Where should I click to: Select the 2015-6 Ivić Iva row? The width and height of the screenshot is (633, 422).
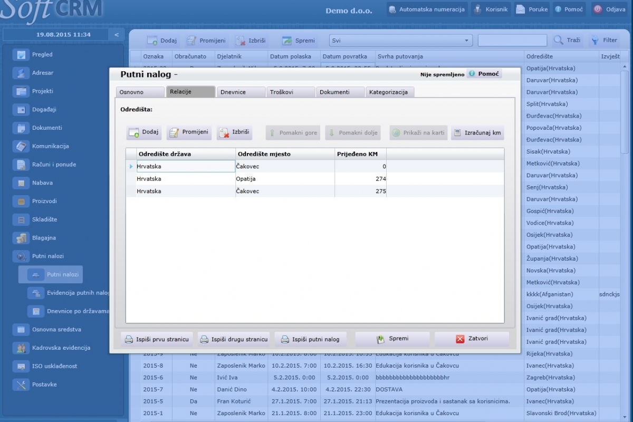375,378
